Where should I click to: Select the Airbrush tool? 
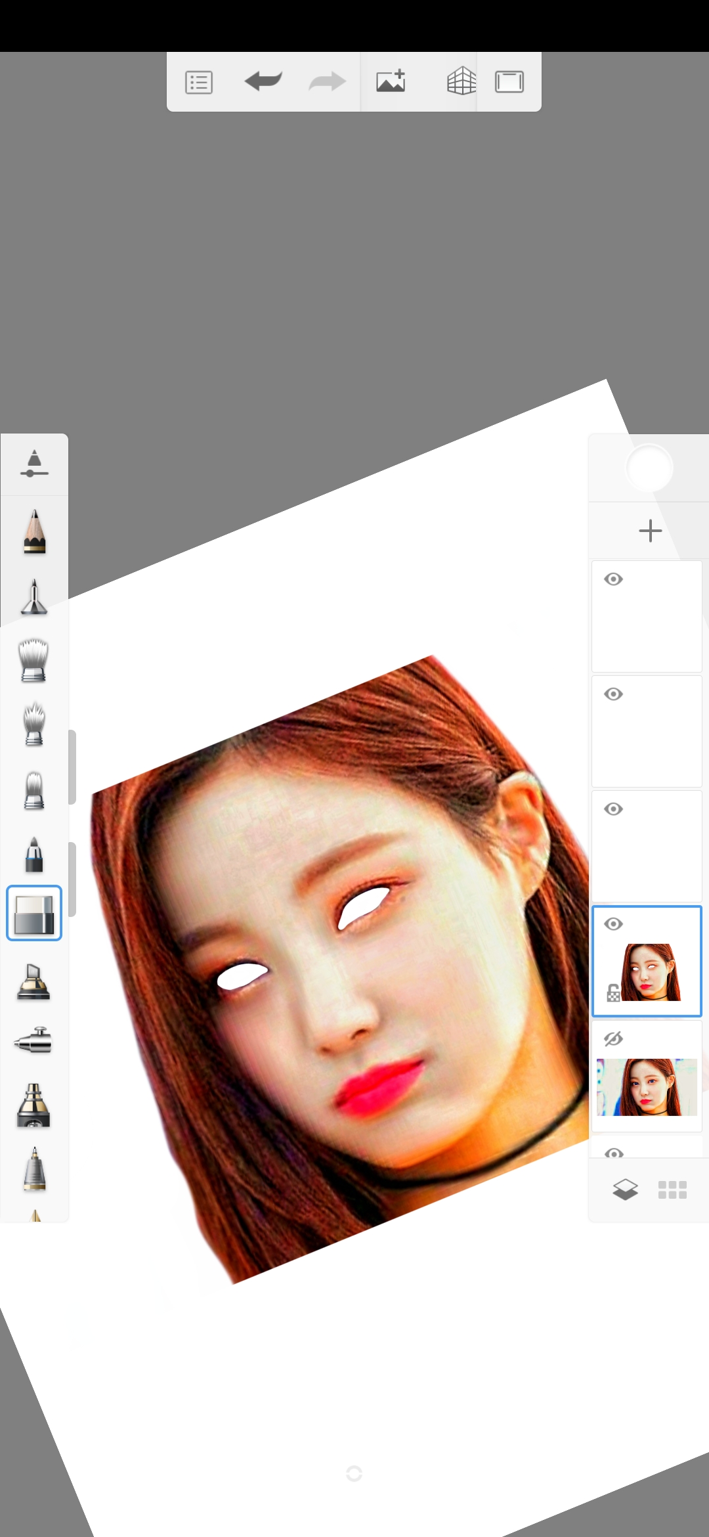click(x=34, y=596)
